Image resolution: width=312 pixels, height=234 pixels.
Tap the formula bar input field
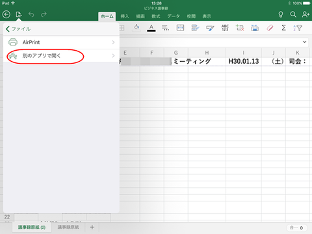pos(214,42)
